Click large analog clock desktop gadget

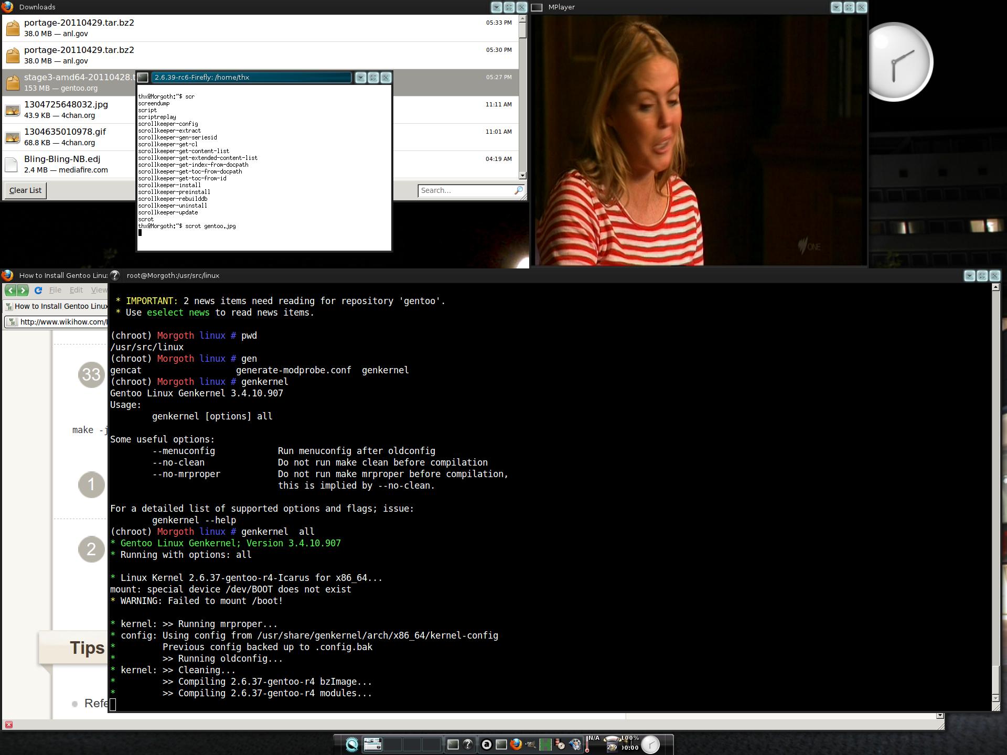pos(898,62)
